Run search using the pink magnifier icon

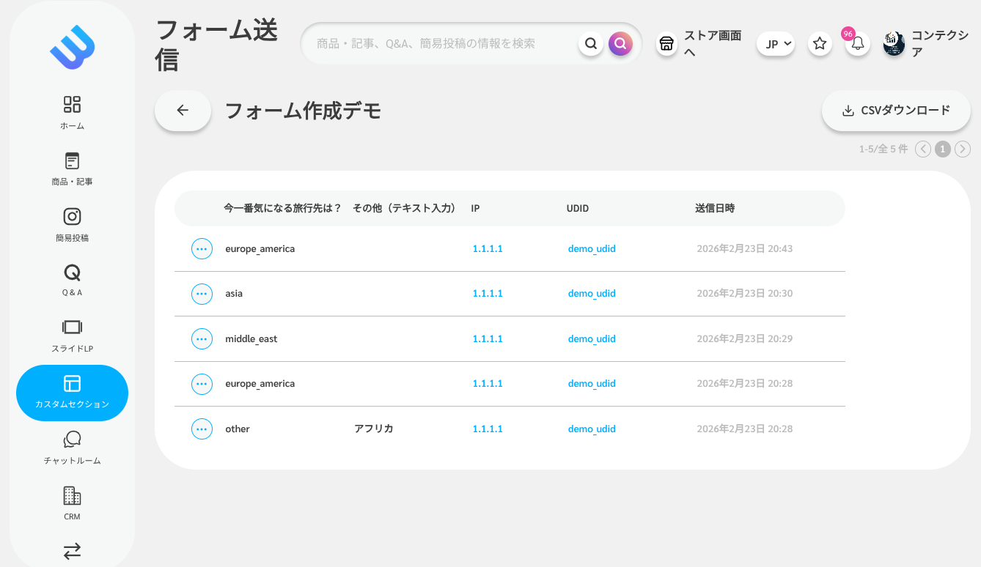click(x=620, y=44)
